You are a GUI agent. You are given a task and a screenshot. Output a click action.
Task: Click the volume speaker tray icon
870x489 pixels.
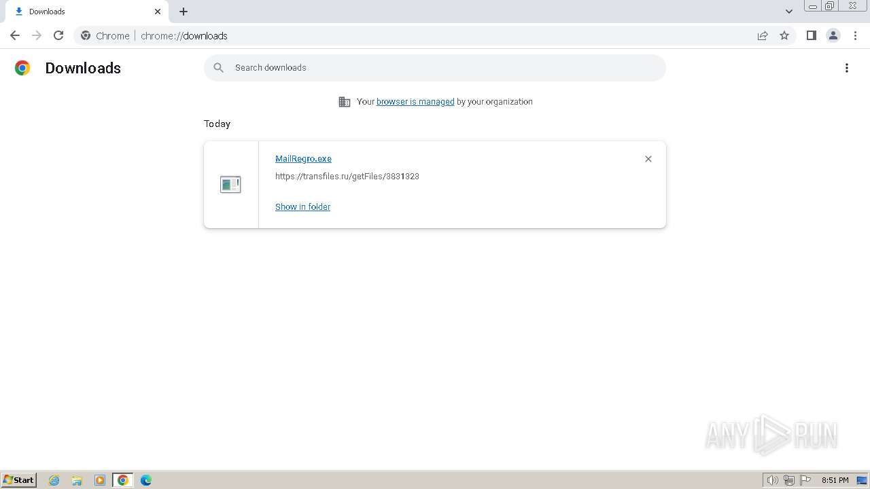click(x=772, y=480)
